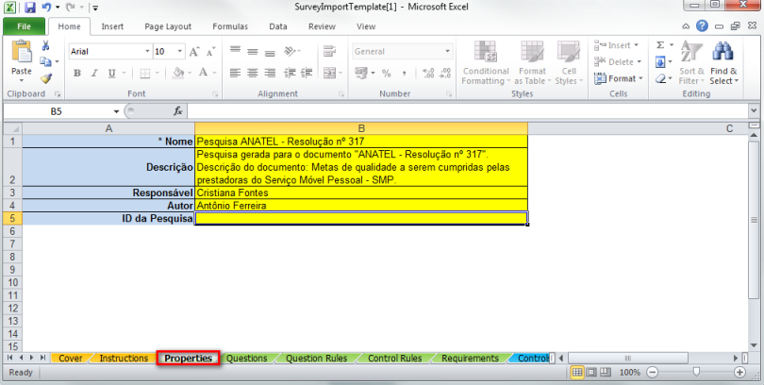Viewport: 764px width, 385px height.
Task: Click the AutoSum sigma icon
Action: point(660,45)
